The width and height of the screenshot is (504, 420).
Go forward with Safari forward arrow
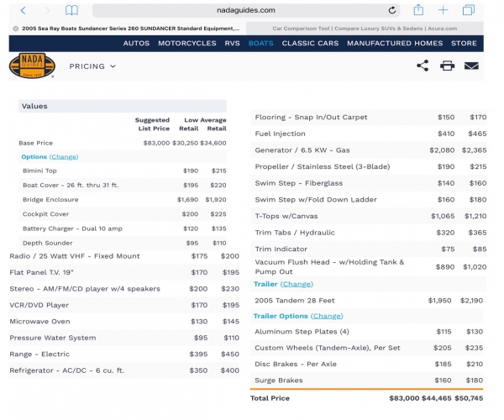[x=47, y=10]
